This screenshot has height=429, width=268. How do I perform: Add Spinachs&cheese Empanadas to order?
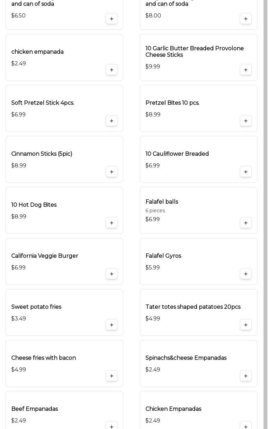[246, 376]
